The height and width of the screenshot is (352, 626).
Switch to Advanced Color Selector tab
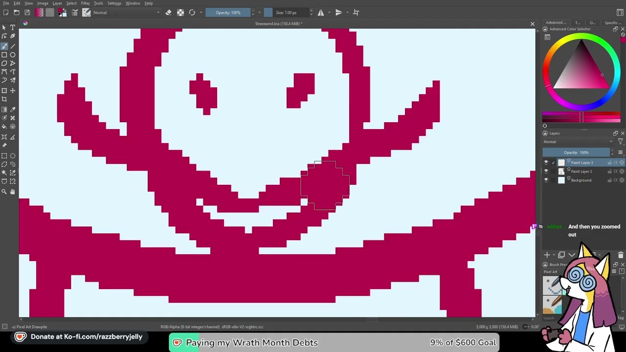pos(556,22)
